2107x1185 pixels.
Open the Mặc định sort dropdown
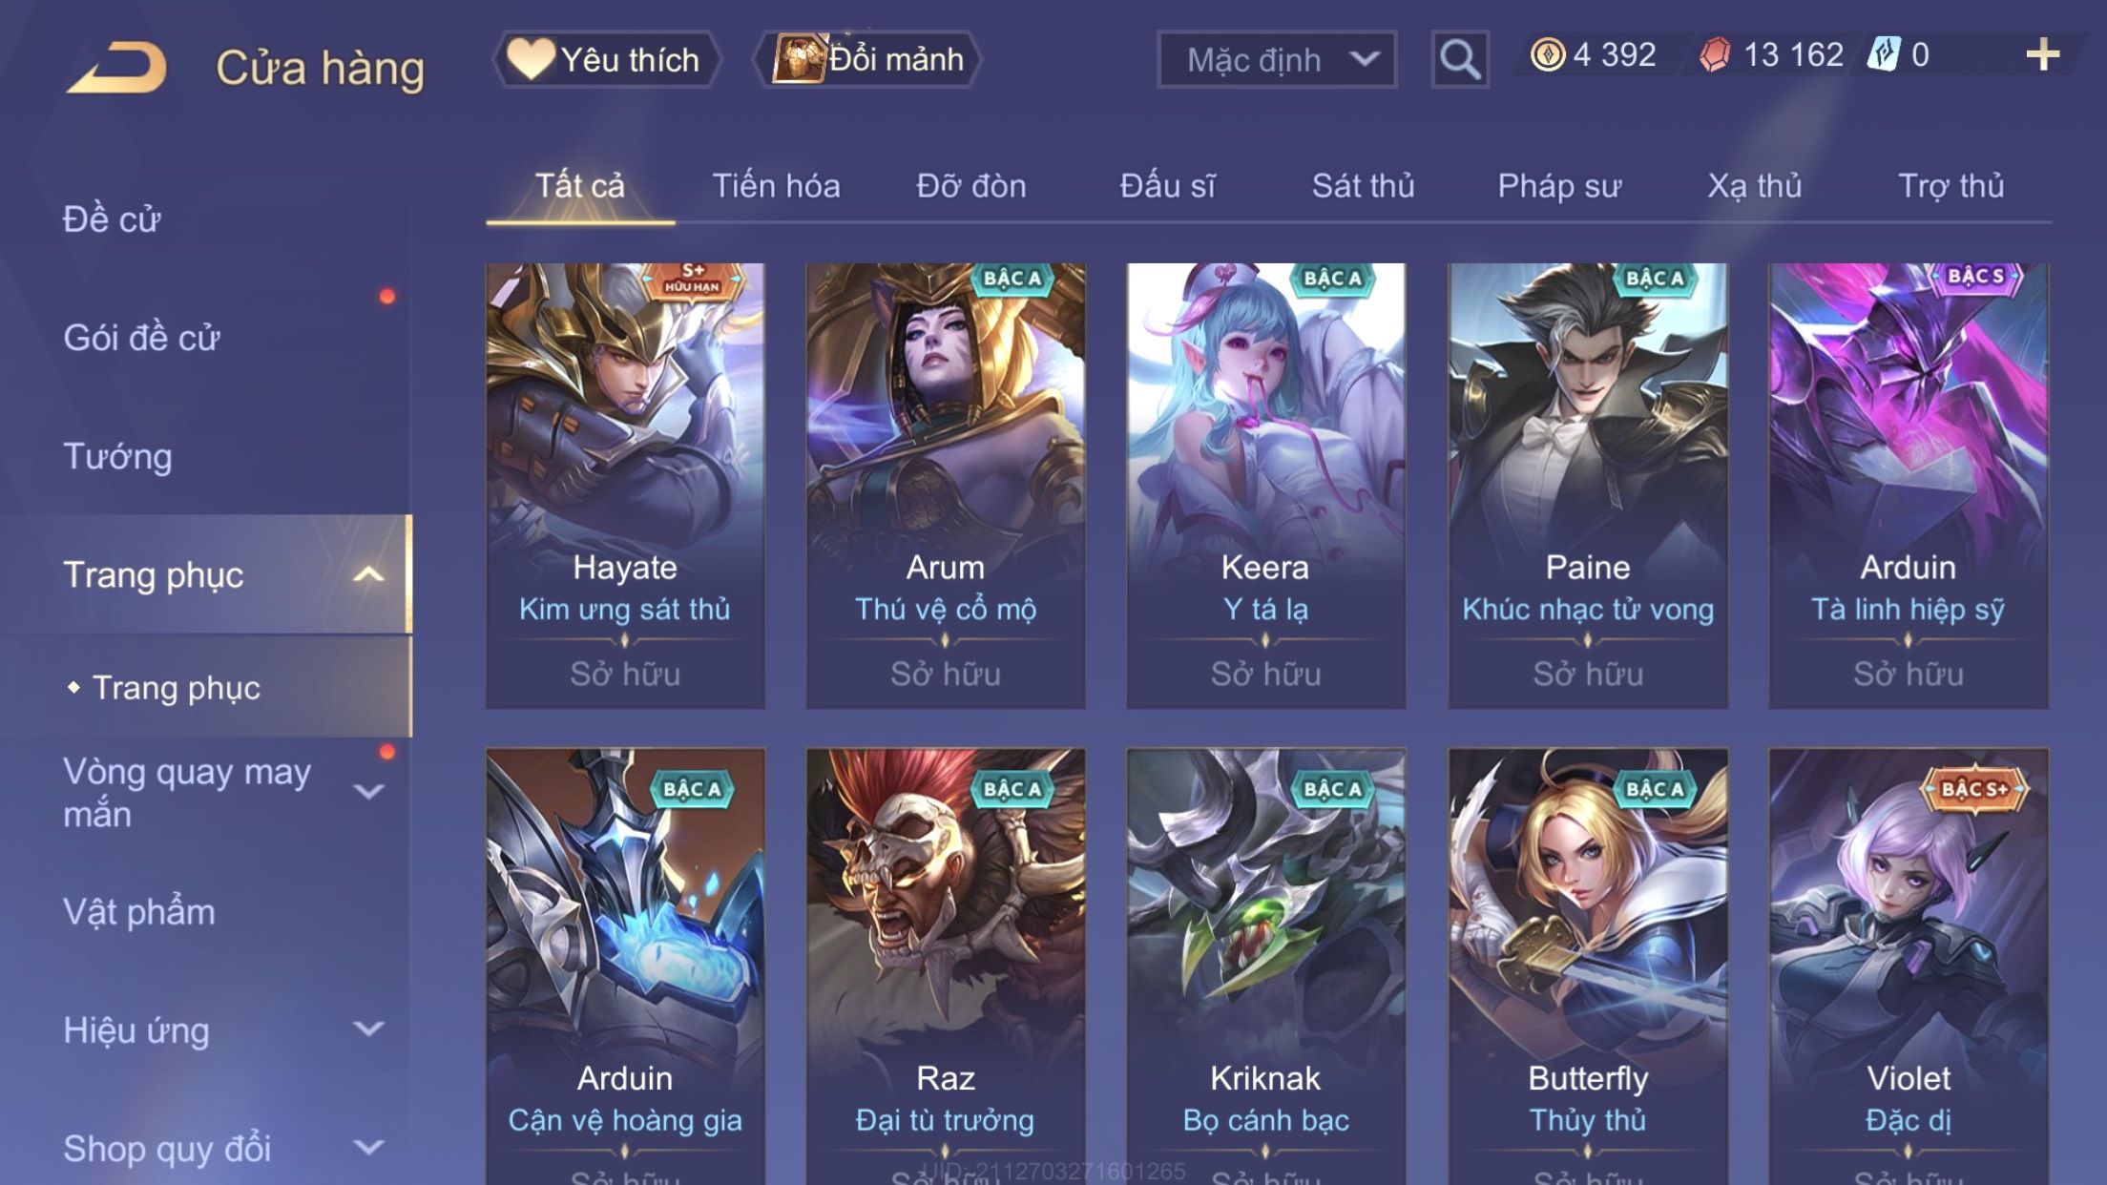[1277, 59]
